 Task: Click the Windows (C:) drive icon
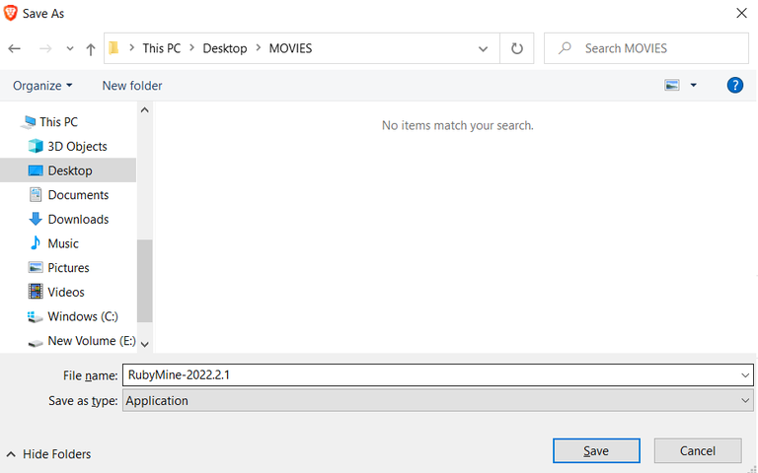click(x=36, y=316)
